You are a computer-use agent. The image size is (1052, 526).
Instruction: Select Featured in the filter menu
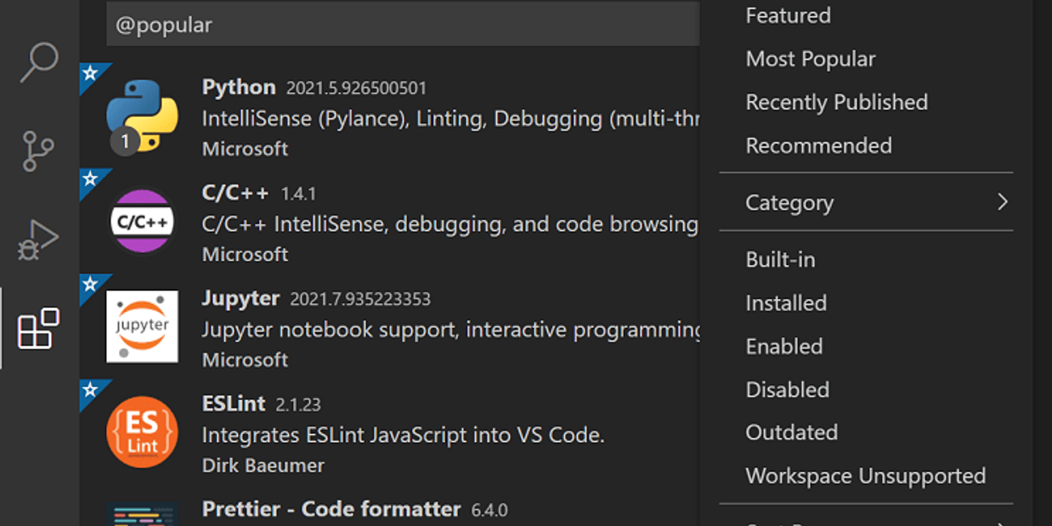[x=788, y=15]
